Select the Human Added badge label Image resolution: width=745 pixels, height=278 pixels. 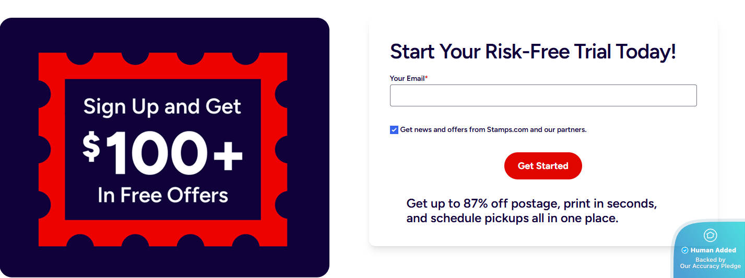click(x=713, y=250)
